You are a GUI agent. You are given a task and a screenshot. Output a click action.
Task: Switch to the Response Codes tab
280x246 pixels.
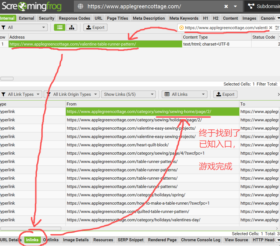pos(74,18)
